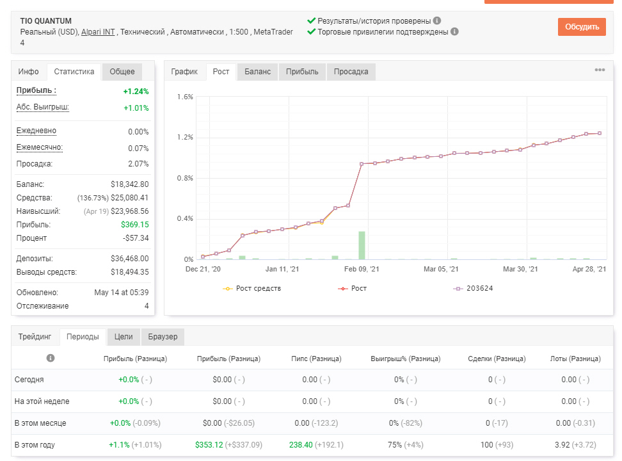Open the Баланс chart tab
Viewport: 622px width, 461px height.
257,72
